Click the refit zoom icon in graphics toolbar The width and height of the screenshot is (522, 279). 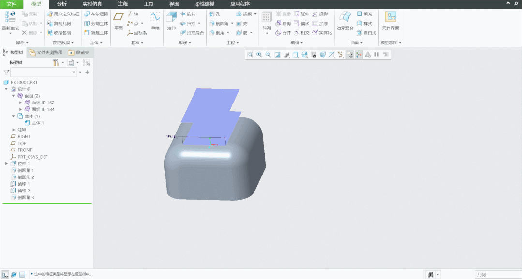point(250,55)
